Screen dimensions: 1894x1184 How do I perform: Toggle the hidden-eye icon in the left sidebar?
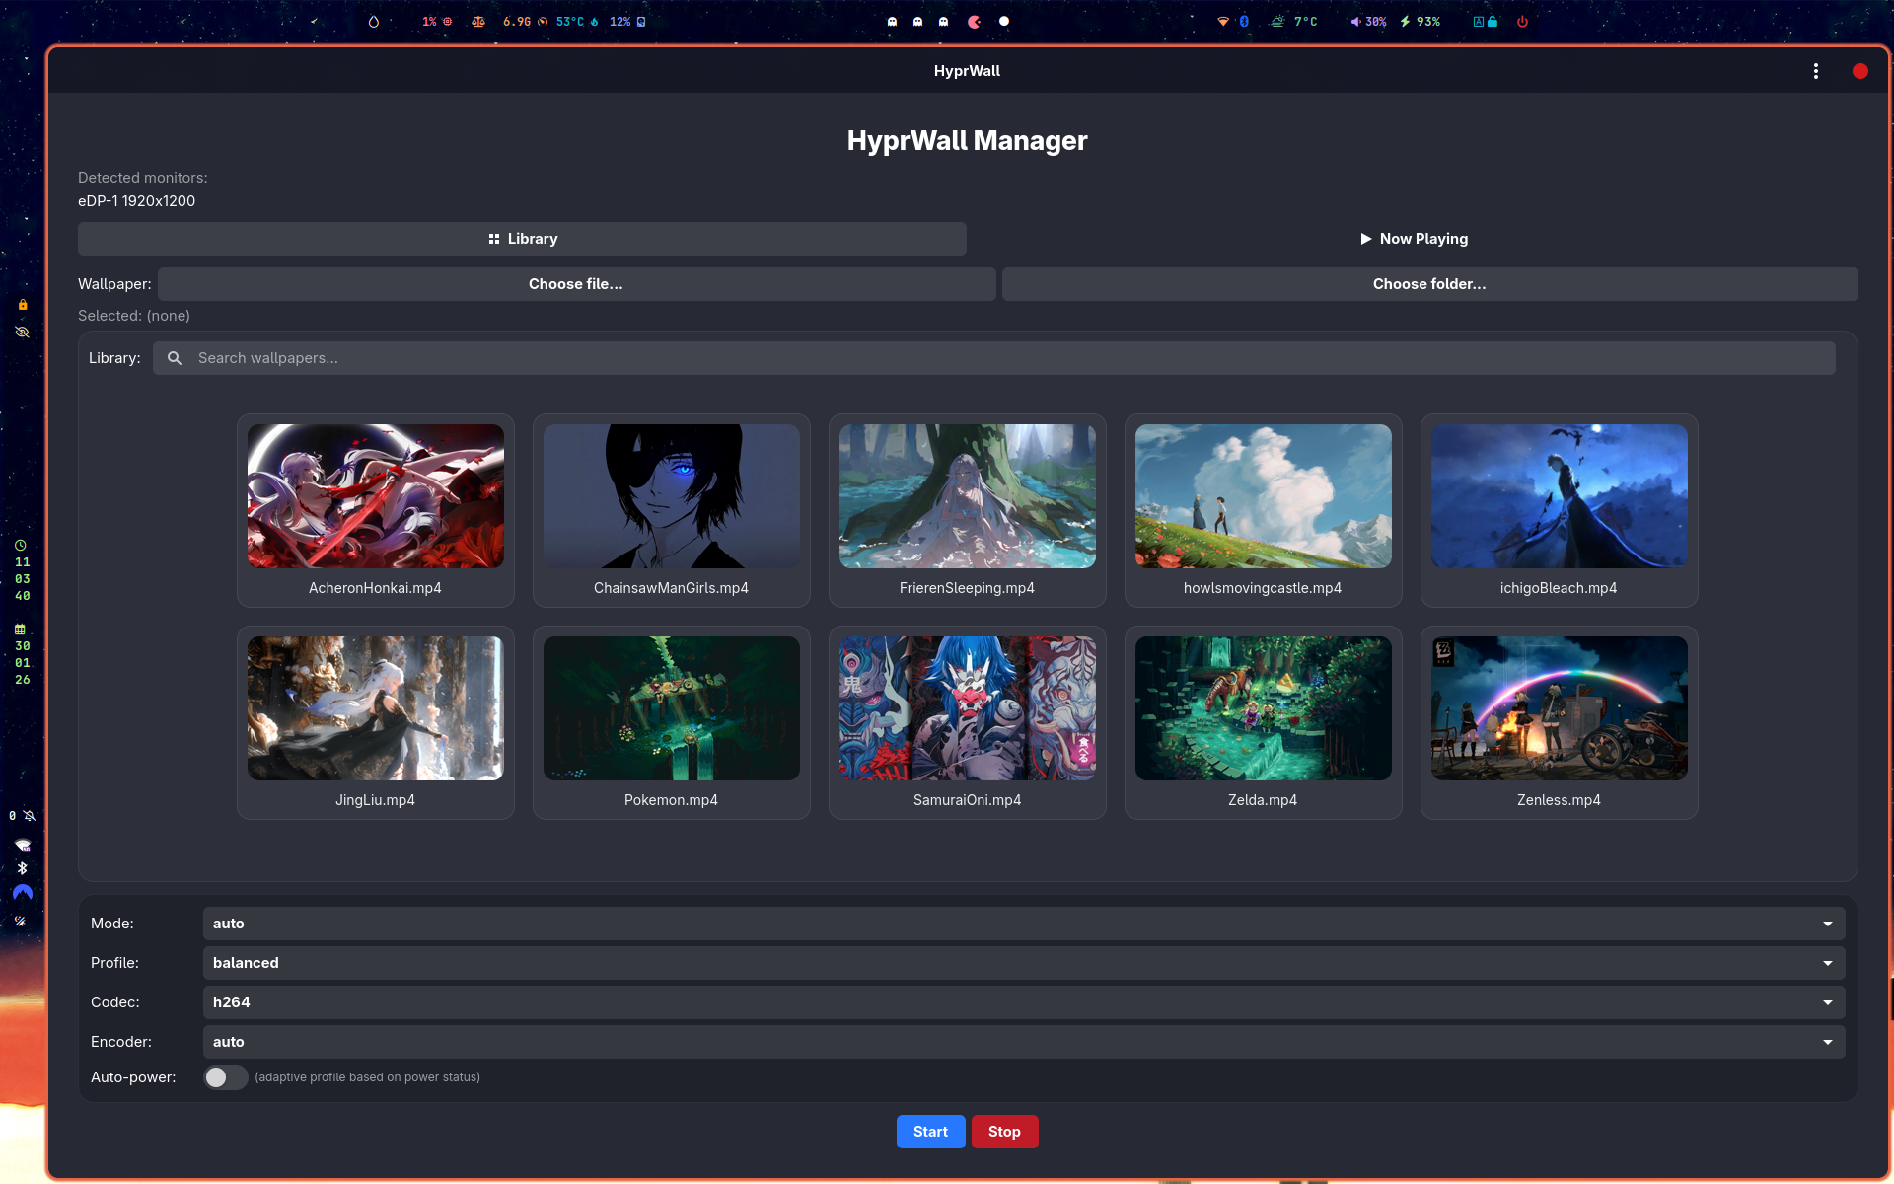point(22,332)
